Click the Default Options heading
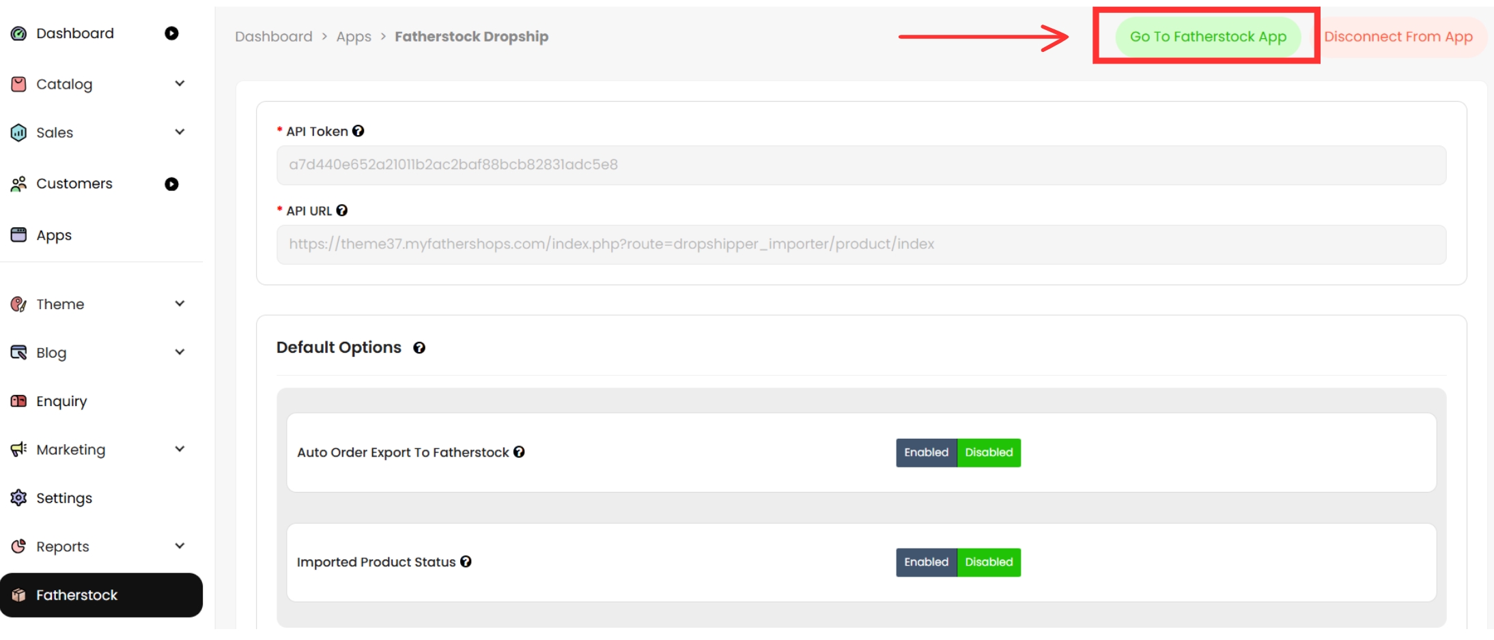The height and width of the screenshot is (640, 1494). point(339,347)
